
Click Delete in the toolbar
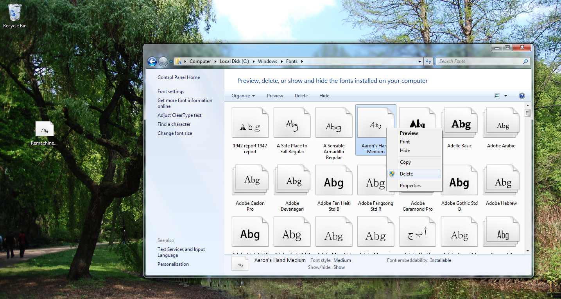coord(301,96)
